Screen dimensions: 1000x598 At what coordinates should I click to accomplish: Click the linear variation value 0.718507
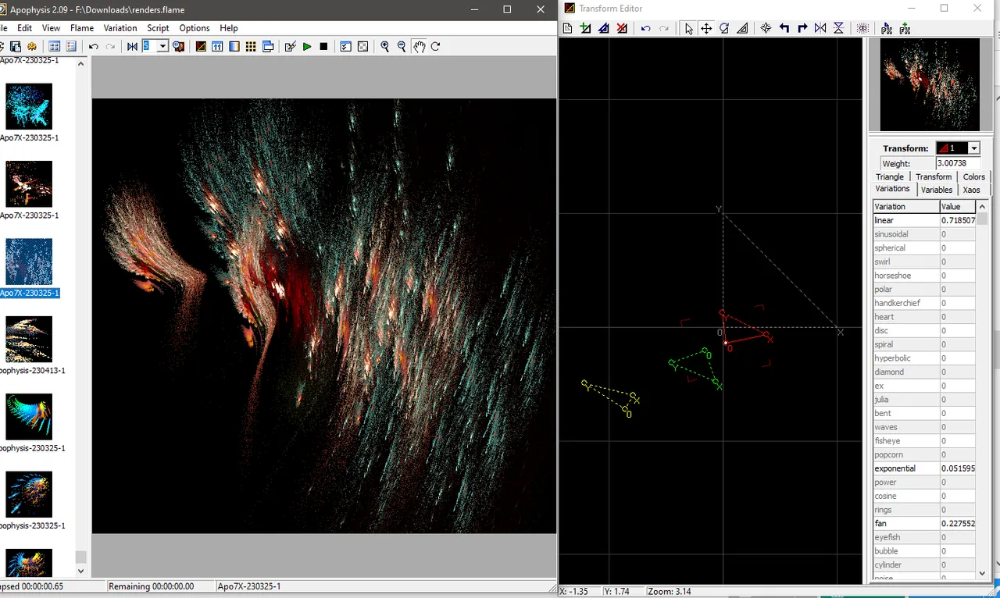[957, 220]
